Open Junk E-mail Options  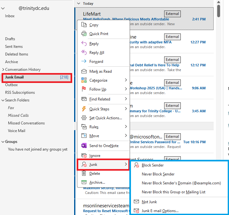(160, 211)
